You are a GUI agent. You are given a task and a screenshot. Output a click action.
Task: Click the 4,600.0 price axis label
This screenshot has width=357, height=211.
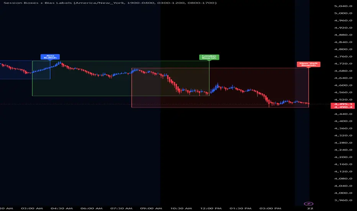343,85
